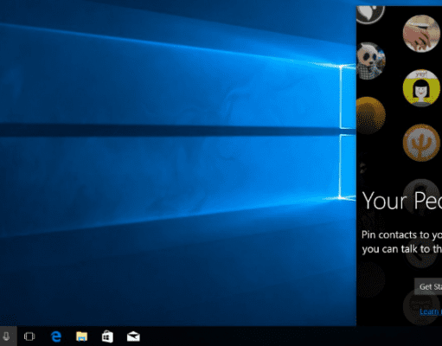This screenshot has height=346, width=442.
Task: Open Task View from the taskbar
Action: [x=29, y=336]
